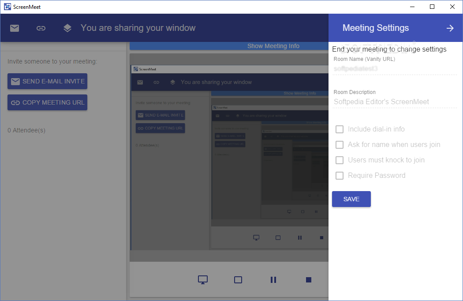Check Ask for name when users join
The image size is (463, 301).
[x=340, y=145]
